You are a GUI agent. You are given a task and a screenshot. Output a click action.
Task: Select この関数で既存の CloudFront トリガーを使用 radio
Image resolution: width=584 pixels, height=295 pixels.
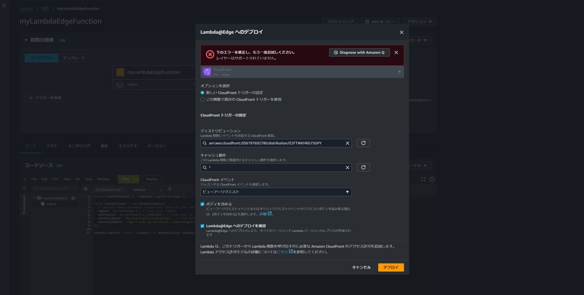pyautogui.click(x=202, y=99)
